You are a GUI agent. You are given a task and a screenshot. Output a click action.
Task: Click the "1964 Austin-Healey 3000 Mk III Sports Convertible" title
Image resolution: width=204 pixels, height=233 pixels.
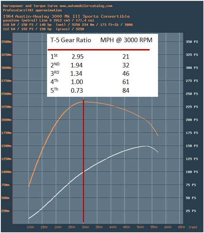66,16
